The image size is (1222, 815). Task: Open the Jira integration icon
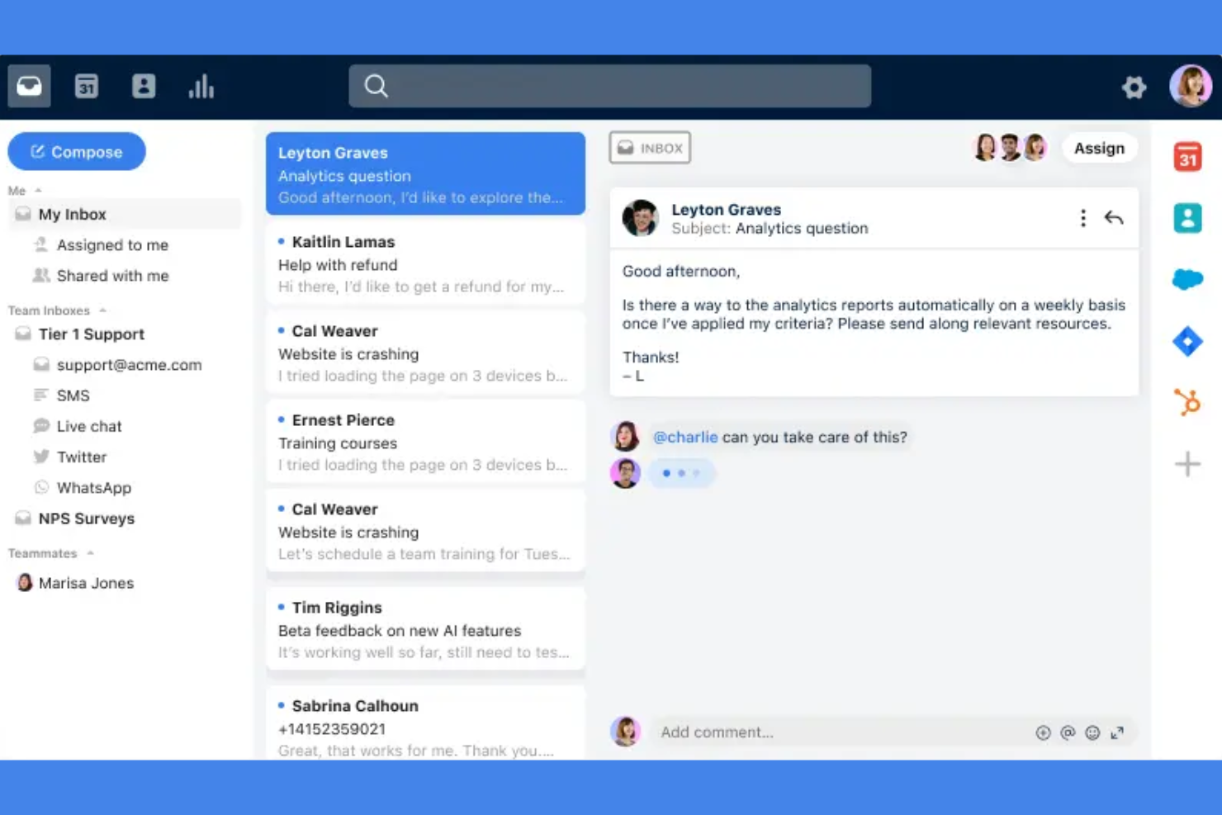(1187, 340)
